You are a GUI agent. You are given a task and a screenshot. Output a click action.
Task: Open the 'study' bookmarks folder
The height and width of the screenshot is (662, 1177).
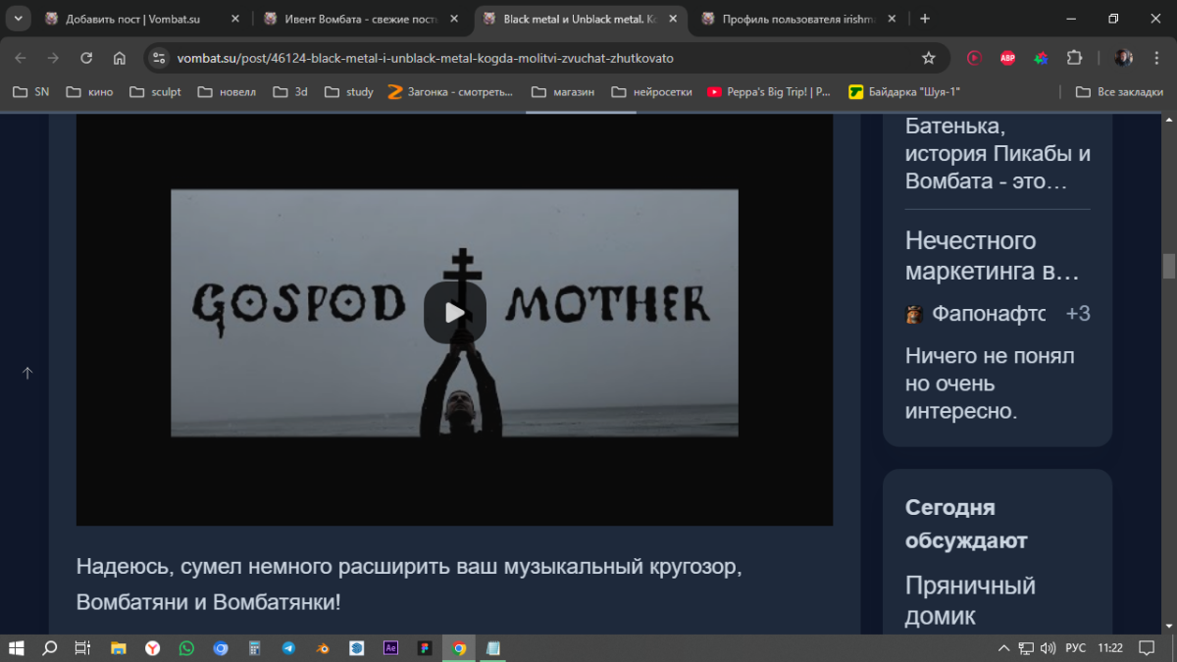click(349, 92)
